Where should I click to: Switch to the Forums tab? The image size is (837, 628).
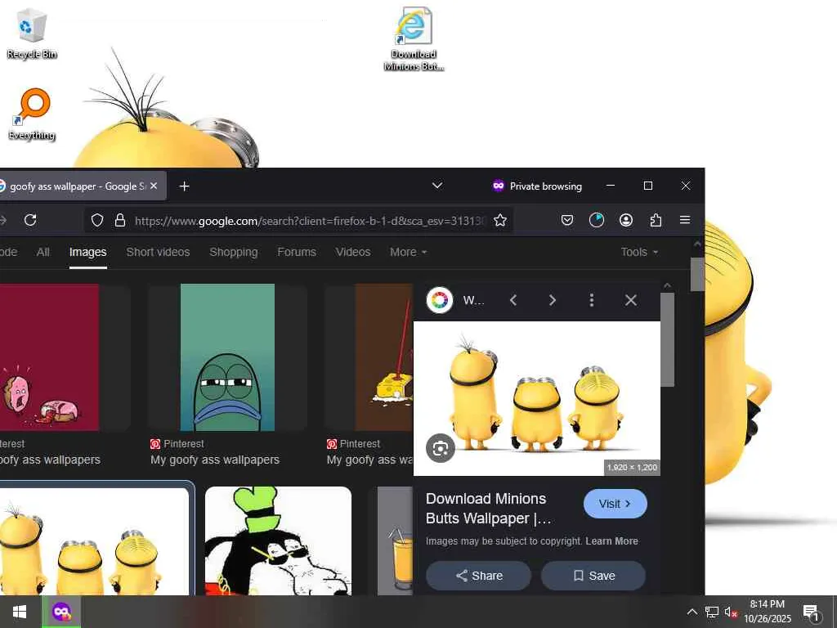tap(296, 252)
